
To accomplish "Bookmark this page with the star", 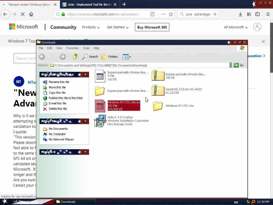I will pos(171,14).
